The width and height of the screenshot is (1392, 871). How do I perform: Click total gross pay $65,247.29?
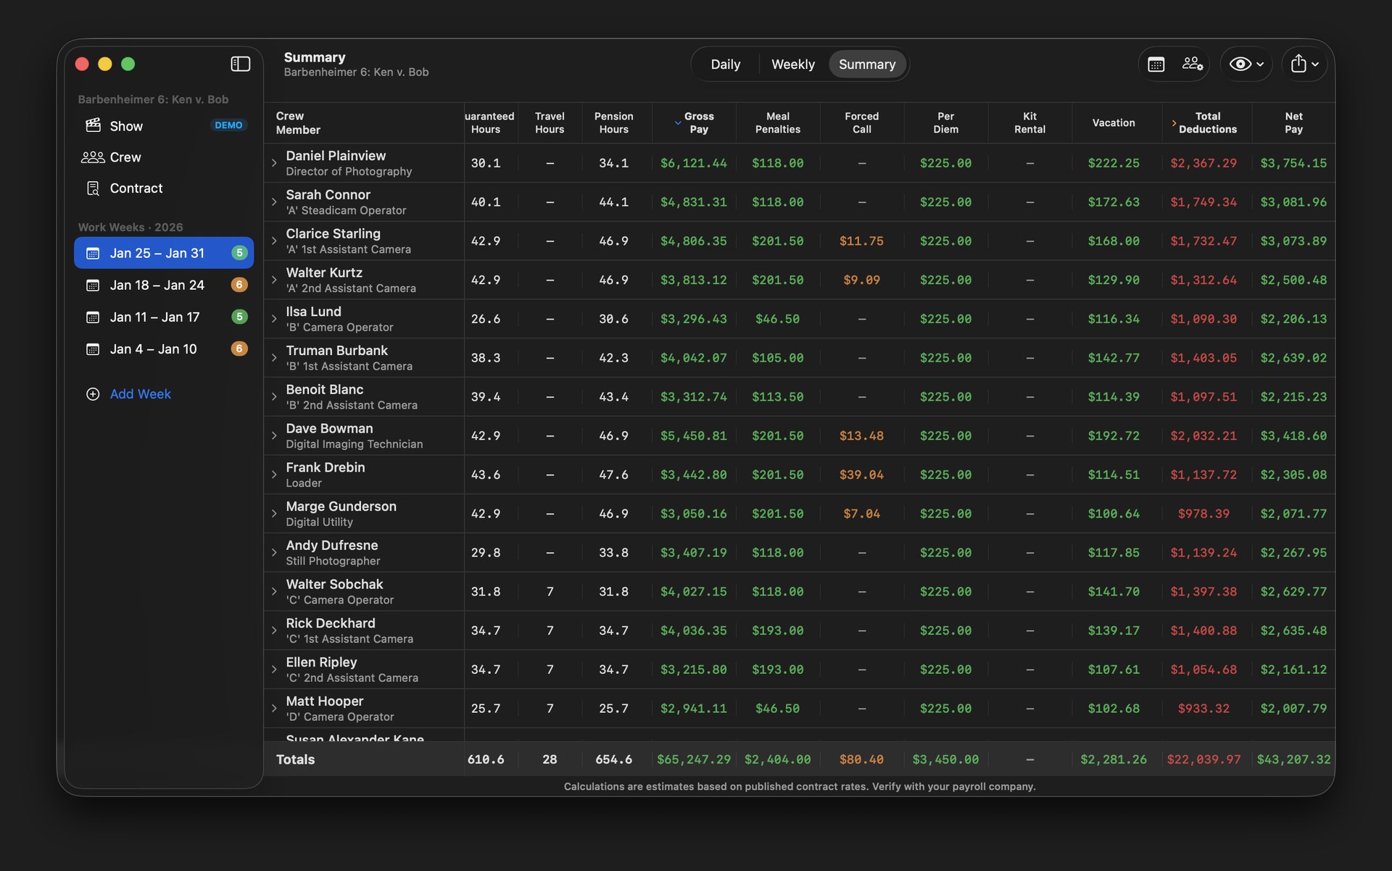pyautogui.click(x=694, y=759)
